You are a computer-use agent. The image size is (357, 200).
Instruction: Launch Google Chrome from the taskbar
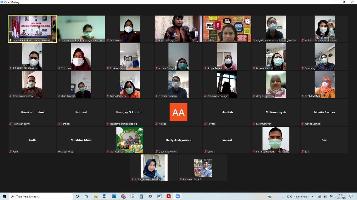click(123, 196)
